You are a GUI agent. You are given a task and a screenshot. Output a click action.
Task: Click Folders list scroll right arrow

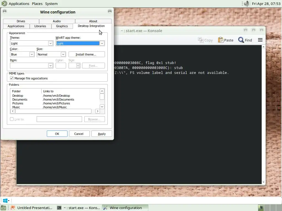tap(97, 111)
